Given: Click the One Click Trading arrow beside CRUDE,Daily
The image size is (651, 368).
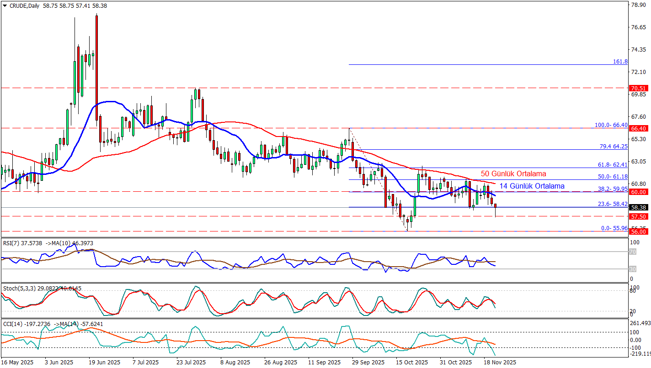Looking at the screenshot, I should [x=5, y=6].
